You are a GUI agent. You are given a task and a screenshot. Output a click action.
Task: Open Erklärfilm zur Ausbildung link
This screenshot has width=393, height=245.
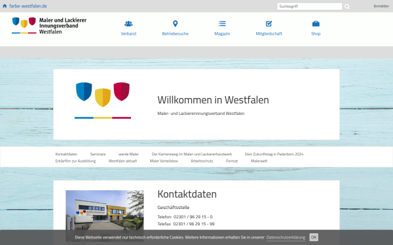[75, 161]
